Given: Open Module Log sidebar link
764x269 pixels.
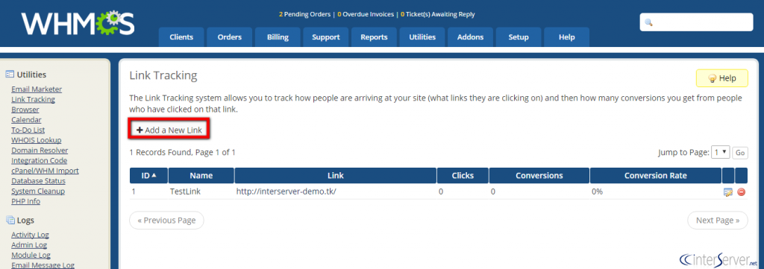Looking at the screenshot, I should coord(31,255).
